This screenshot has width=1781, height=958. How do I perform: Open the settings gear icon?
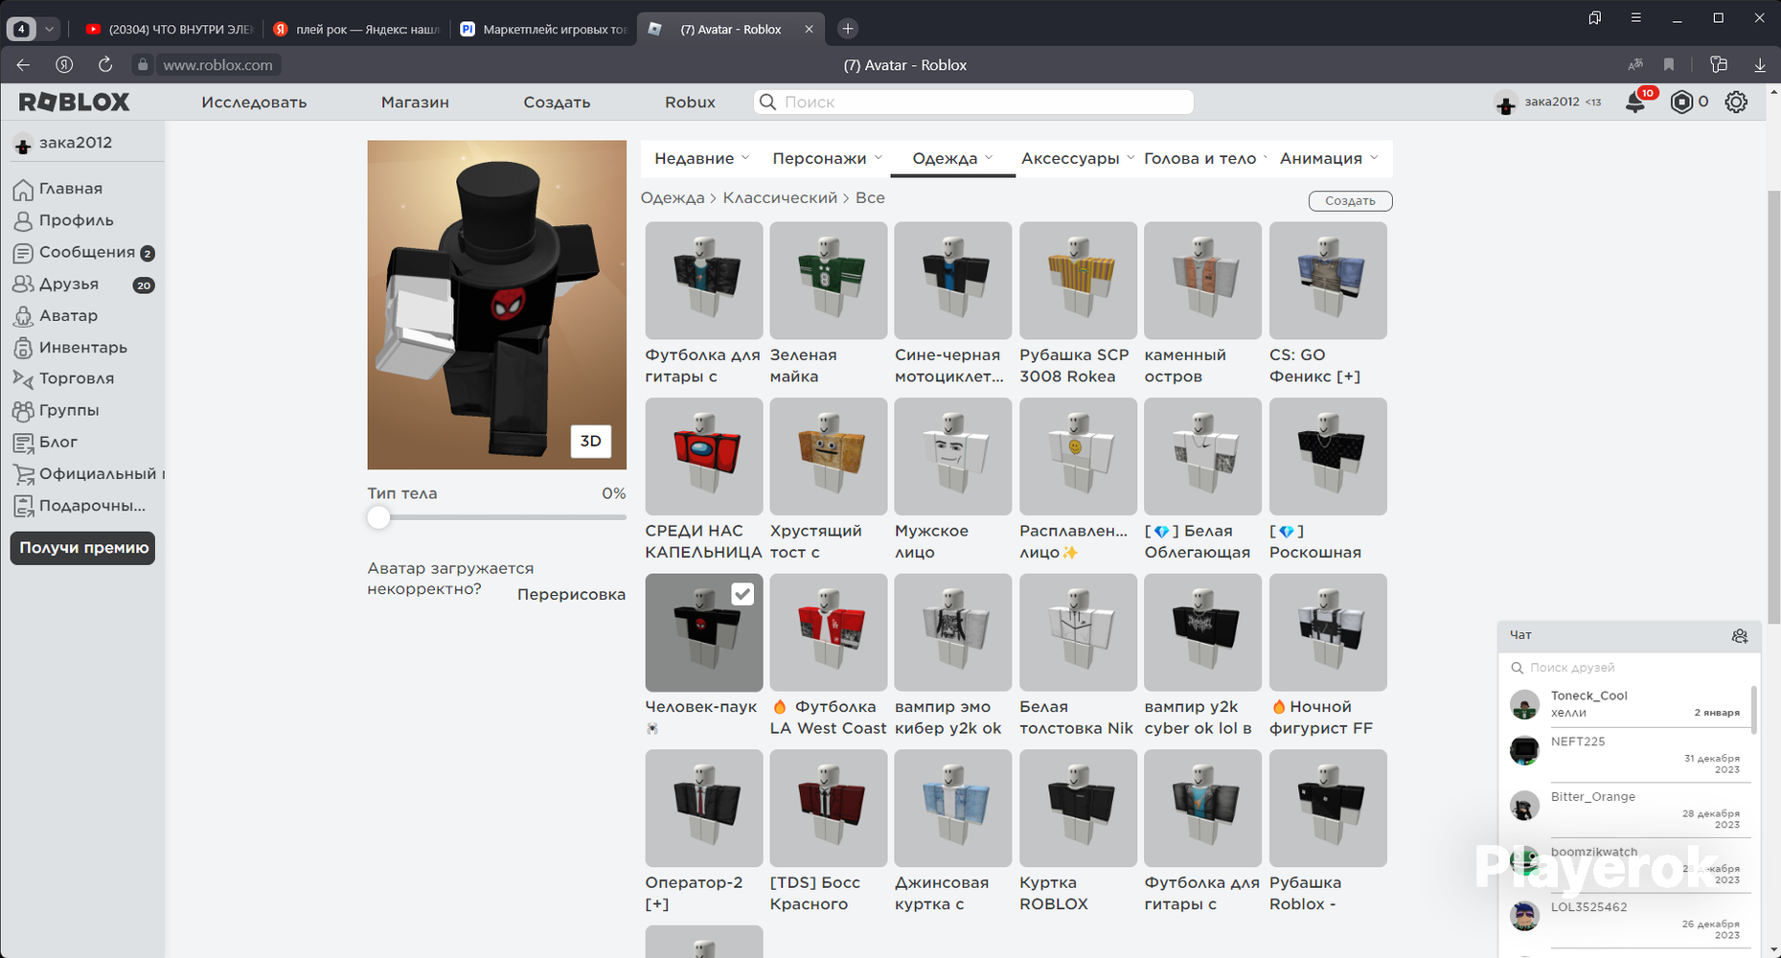(x=1736, y=103)
